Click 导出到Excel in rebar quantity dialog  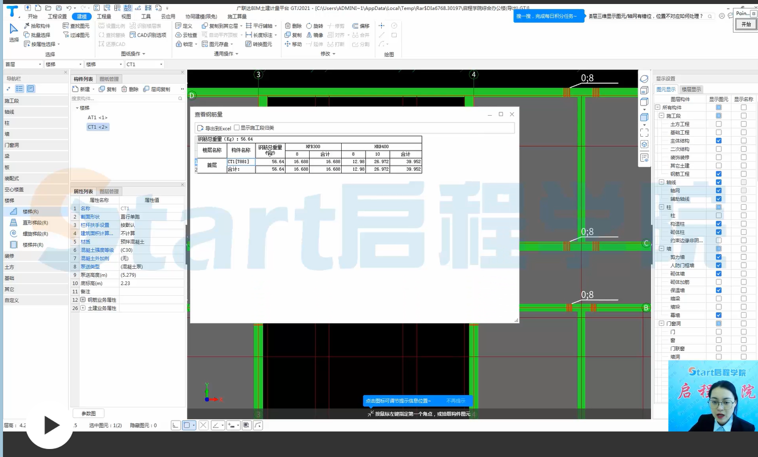214,128
